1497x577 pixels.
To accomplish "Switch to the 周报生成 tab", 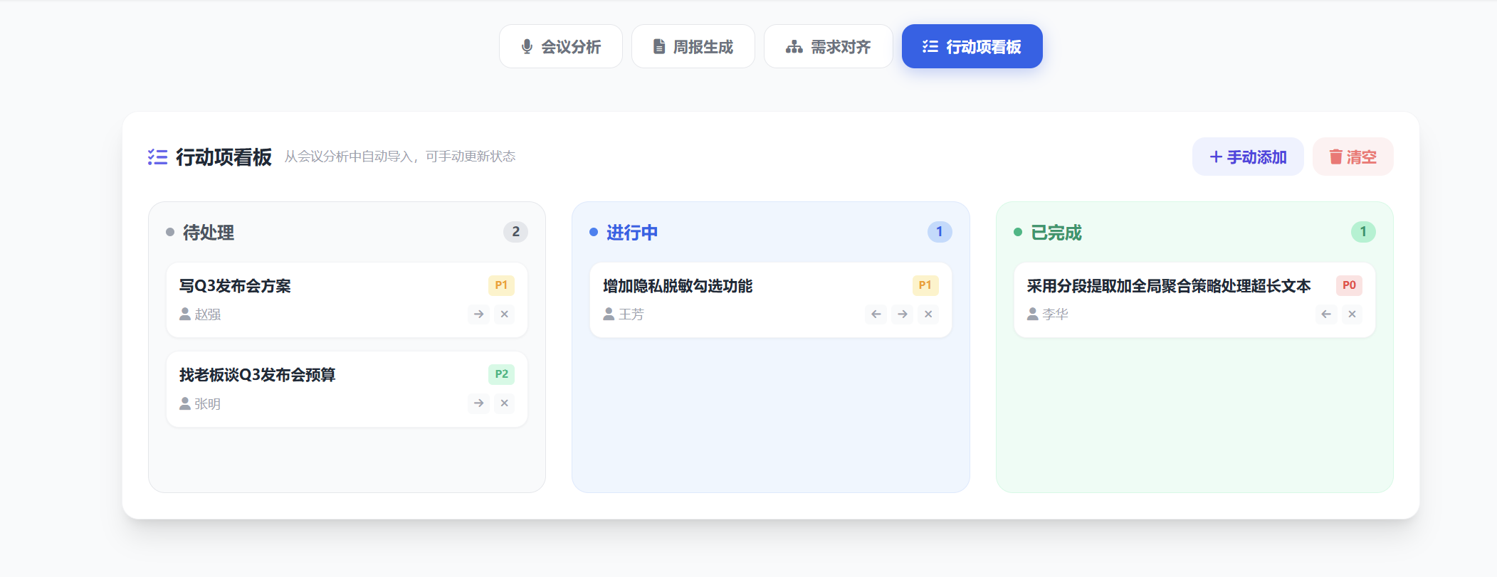I will (693, 47).
